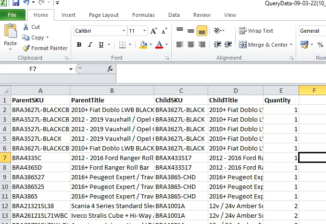Click Increase Indent icon
The width and height of the screenshot is (326, 224).
pos(228,45)
